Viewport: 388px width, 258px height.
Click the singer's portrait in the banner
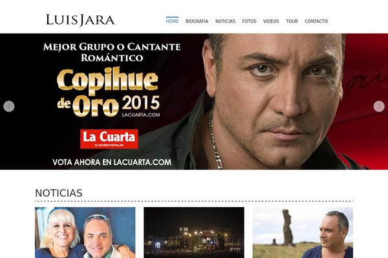pos(274,101)
